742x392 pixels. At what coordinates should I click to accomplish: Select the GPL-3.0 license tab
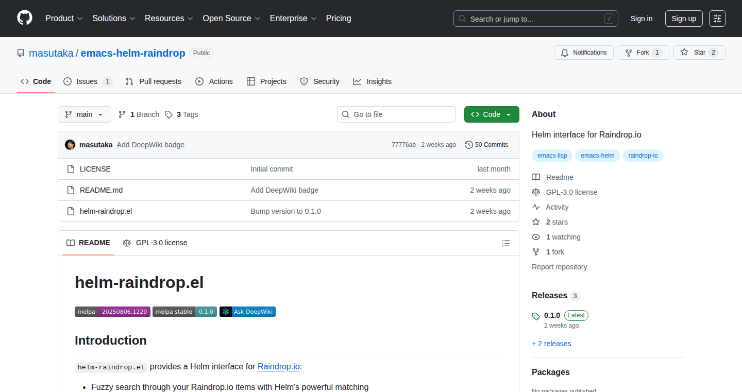click(x=155, y=243)
